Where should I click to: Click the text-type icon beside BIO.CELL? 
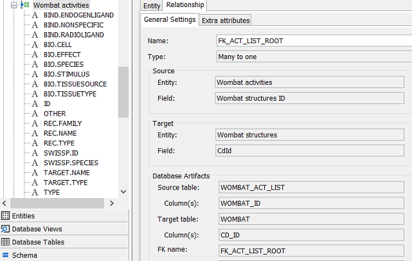(x=35, y=44)
